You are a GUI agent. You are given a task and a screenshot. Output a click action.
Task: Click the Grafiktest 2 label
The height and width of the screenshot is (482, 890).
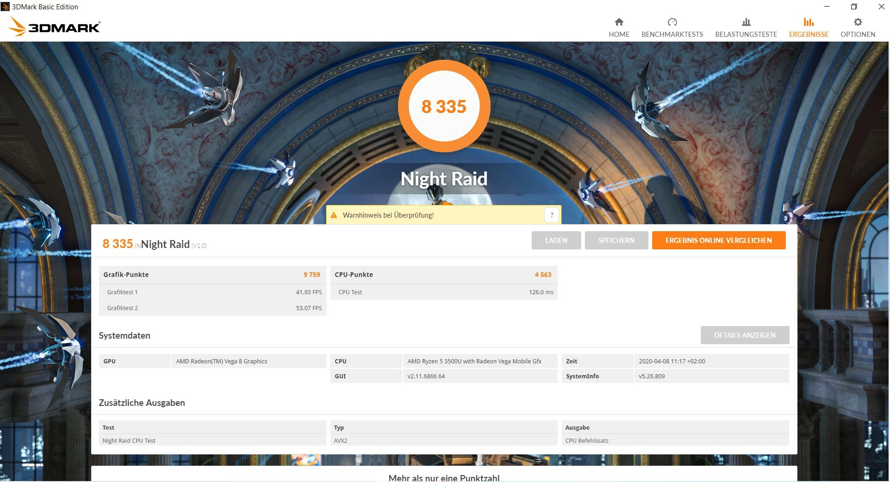click(x=122, y=308)
